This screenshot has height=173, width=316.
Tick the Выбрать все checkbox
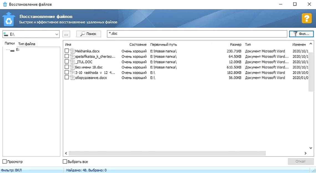[x=65, y=162]
